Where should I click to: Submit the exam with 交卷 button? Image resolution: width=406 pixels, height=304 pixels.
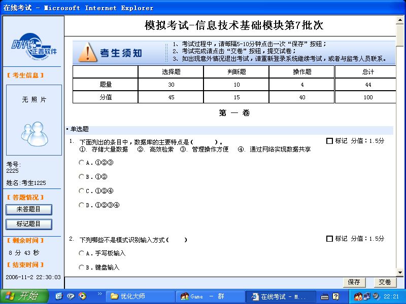coord(385,282)
